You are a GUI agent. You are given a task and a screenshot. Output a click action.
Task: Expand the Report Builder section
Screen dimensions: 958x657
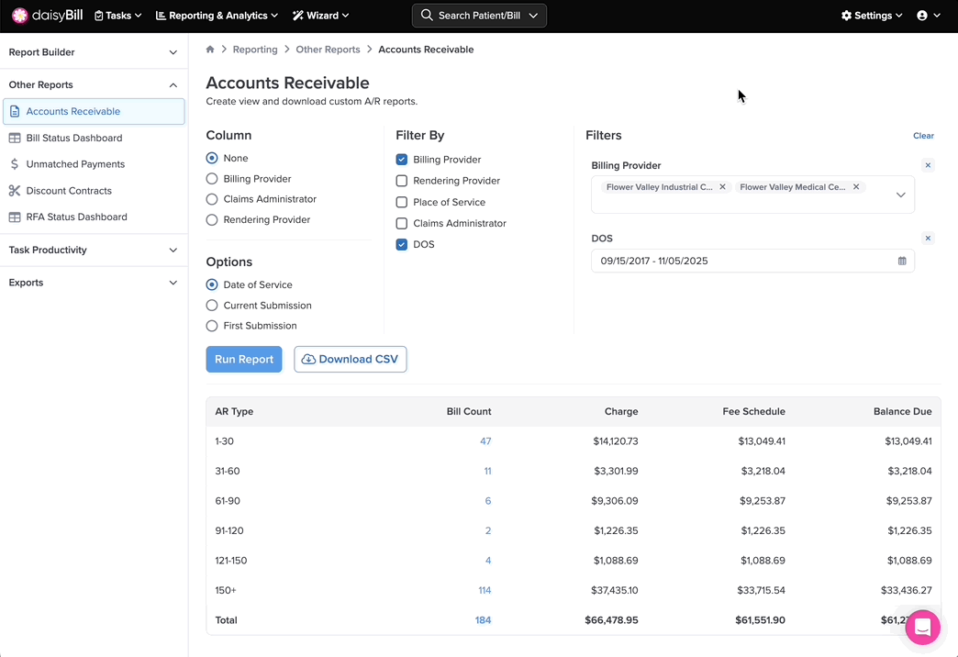click(x=94, y=52)
